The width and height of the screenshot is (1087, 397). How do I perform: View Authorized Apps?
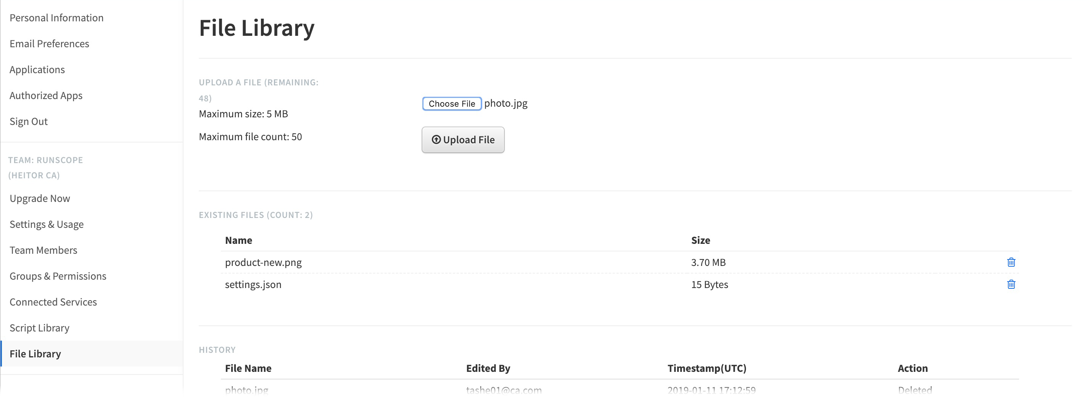[46, 96]
